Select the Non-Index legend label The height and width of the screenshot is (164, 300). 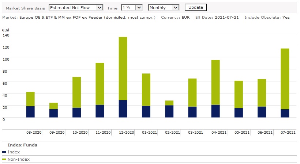pyautogui.click(x=18, y=159)
